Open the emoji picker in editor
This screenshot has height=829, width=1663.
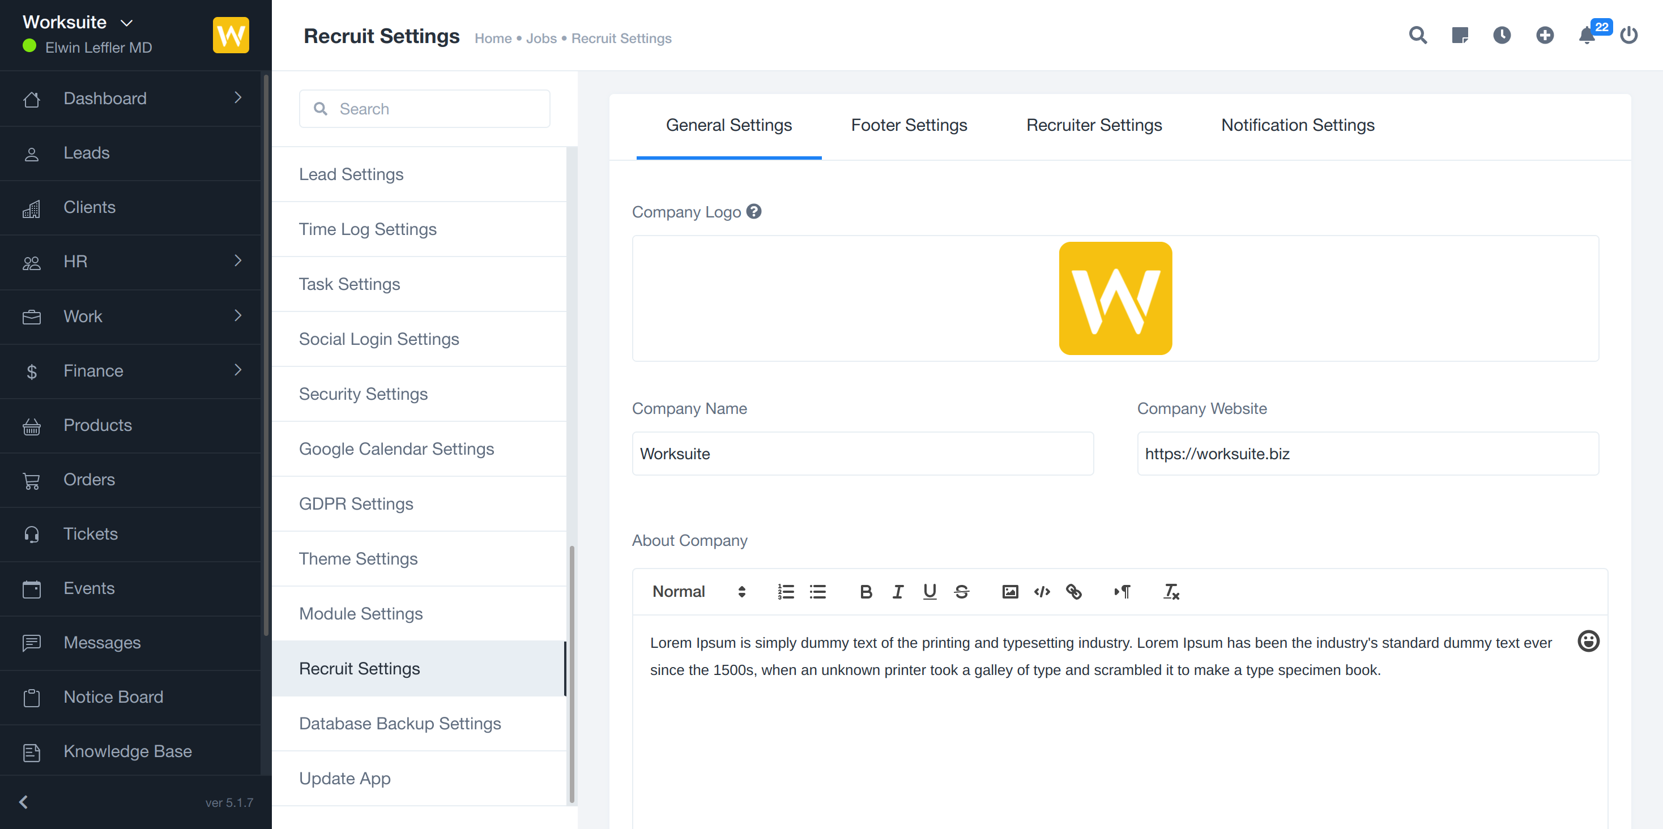pyautogui.click(x=1588, y=640)
